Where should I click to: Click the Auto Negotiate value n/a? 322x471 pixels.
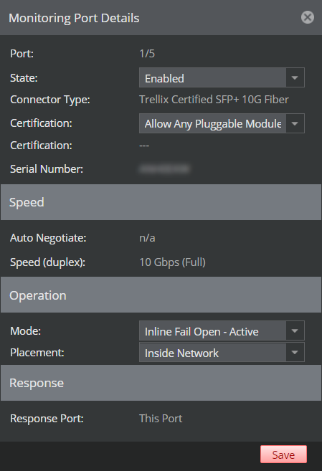pos(147,238)
